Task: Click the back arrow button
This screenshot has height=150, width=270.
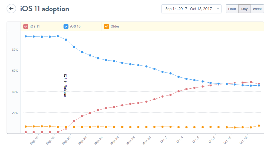Action: pyautogui.click(x=11, y=9)
